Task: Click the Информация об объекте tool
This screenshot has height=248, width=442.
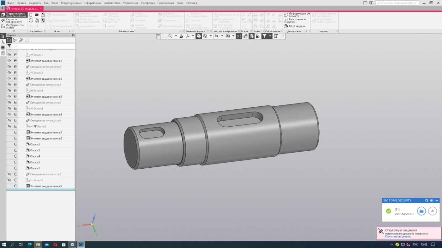Action: [x=297, y=15]
